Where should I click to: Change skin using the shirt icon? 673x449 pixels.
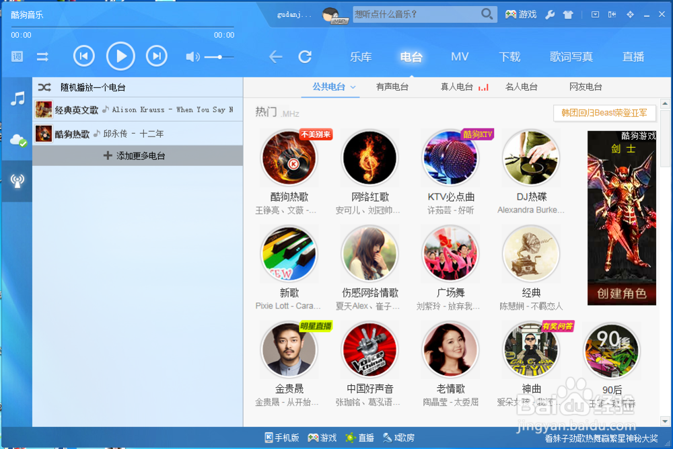point(567,13)
